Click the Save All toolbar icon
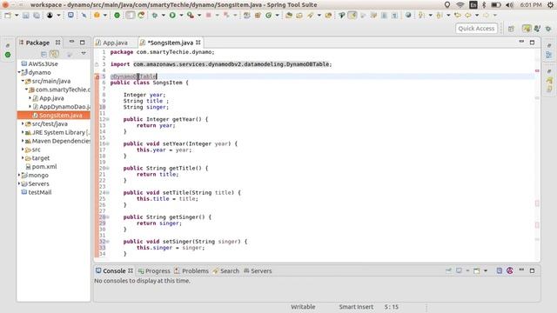Image resolution: width=557 pixels, height=313 pixels. tap(37, 16)
